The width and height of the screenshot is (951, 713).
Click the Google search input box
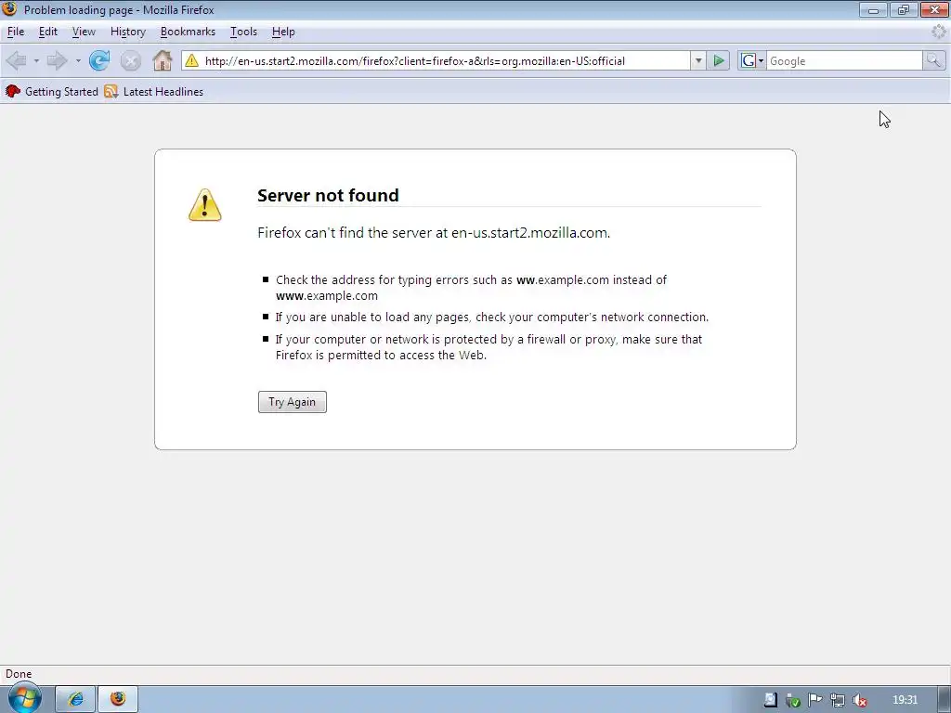click(x=844, y=60)
